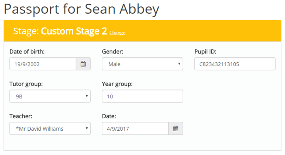The height and width of the screenshot is (155, 285).
Task: Click the "Year group:" label
Action: [117, 84]
